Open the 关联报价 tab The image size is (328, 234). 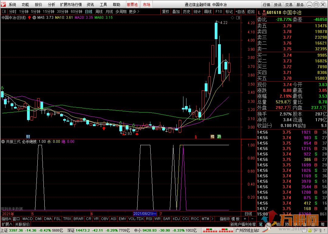pyautogui.click(x=22, y=224)
